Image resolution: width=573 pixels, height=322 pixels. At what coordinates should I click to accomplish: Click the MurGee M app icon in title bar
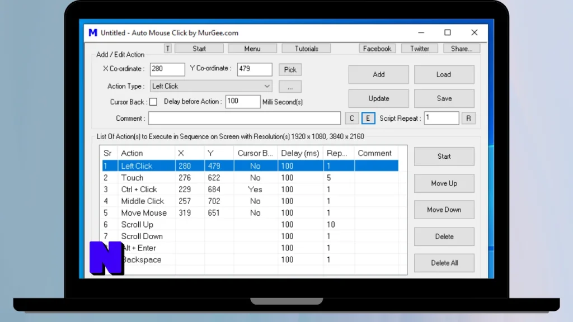coord(93,33)
